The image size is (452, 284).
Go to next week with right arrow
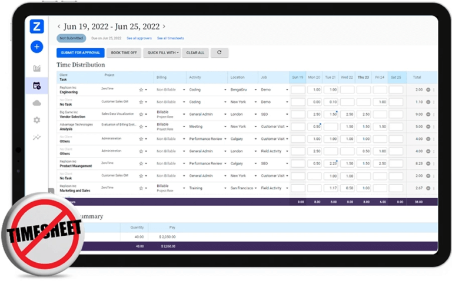tap(164, 26)
